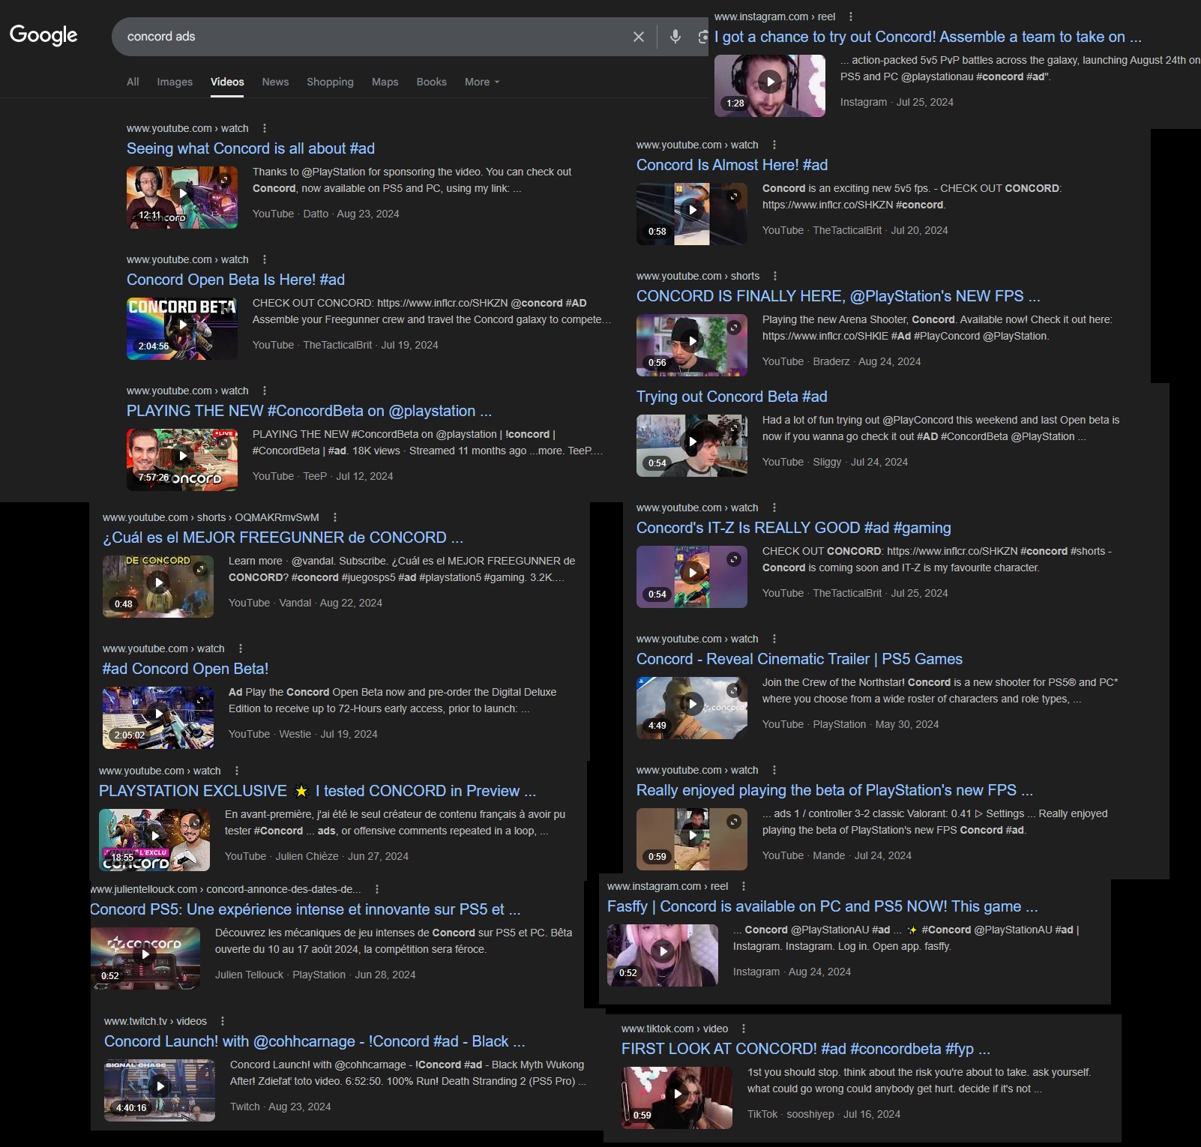Open search by image lens icon

(703, 37)
